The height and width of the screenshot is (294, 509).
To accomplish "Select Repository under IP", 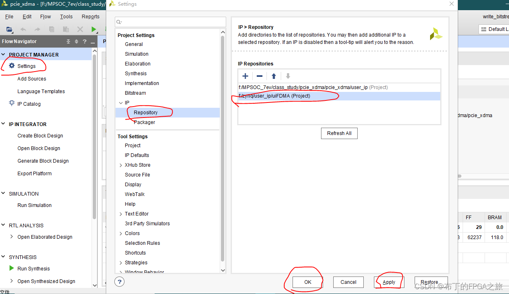I will (146, 113).
